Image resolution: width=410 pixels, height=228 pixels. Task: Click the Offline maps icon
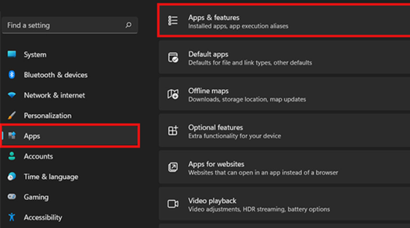tap(173, 94)
